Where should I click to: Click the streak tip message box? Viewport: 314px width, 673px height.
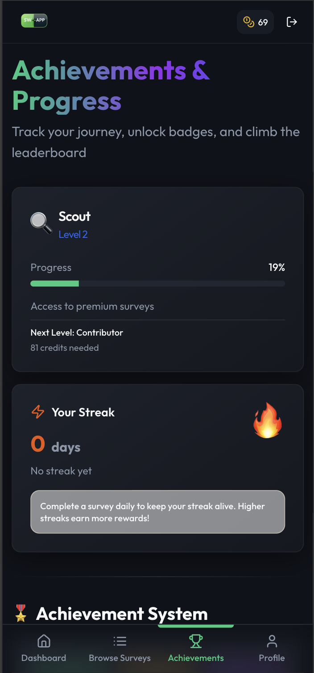[x=157, y=512]
